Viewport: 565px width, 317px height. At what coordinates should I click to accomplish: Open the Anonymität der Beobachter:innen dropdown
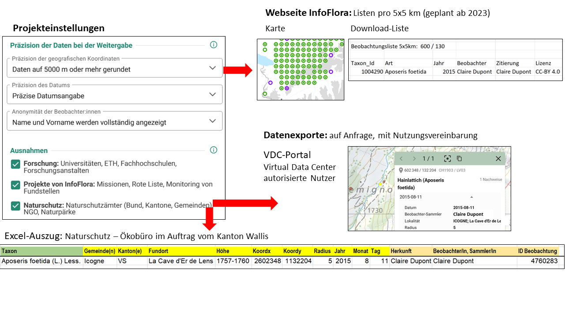(115, 121)
